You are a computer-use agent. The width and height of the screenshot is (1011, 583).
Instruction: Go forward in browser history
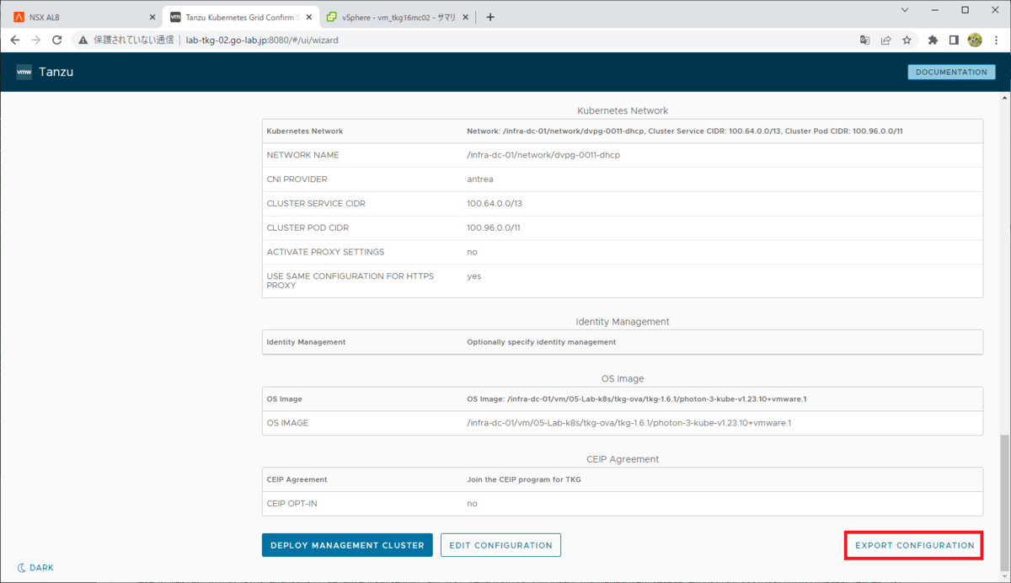[35, 40]
